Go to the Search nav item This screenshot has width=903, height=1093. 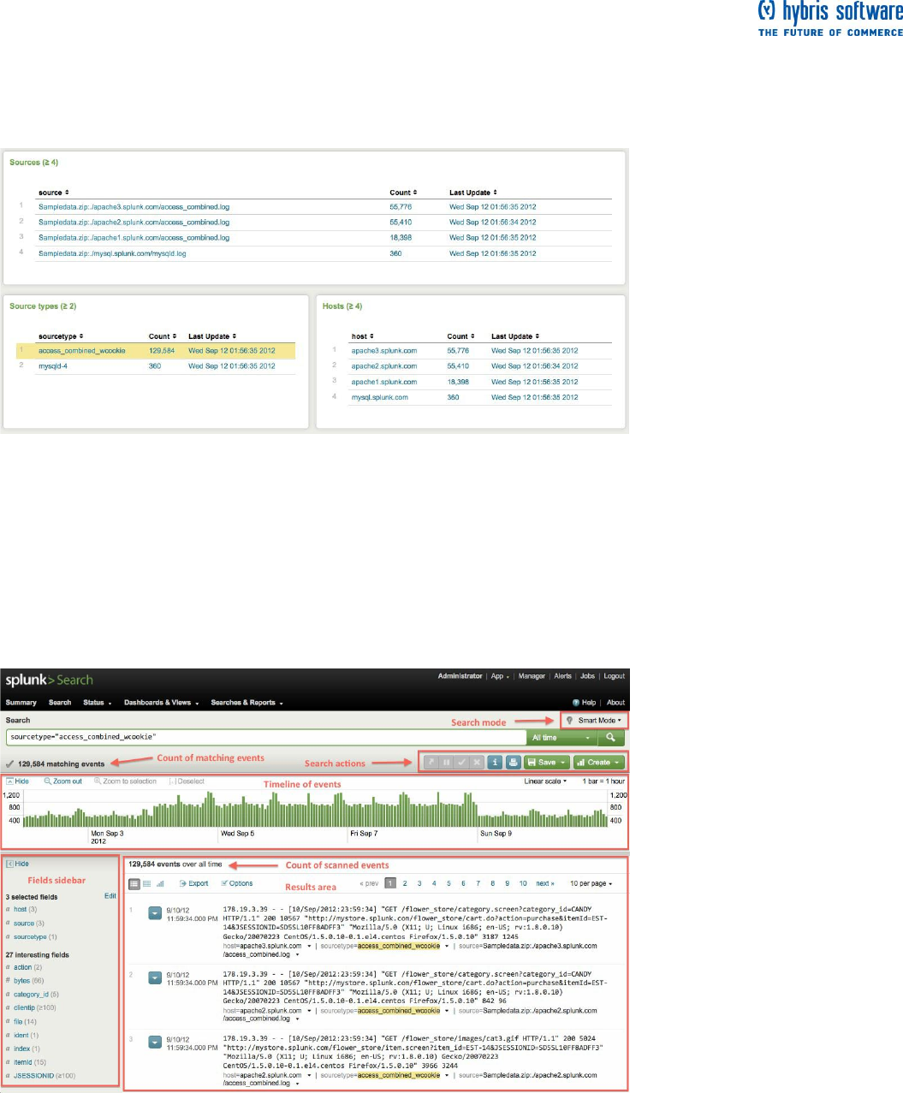click(60, 703)
